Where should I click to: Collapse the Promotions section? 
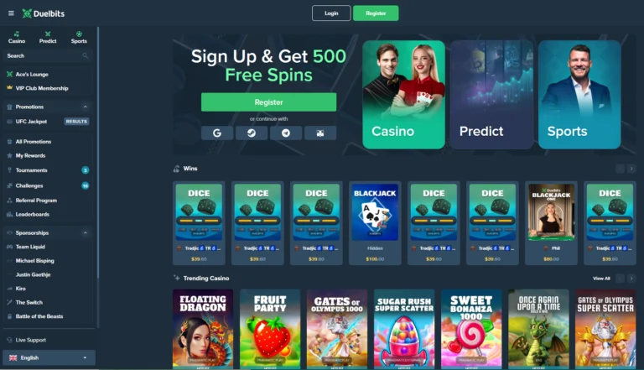tap(85, 107)
